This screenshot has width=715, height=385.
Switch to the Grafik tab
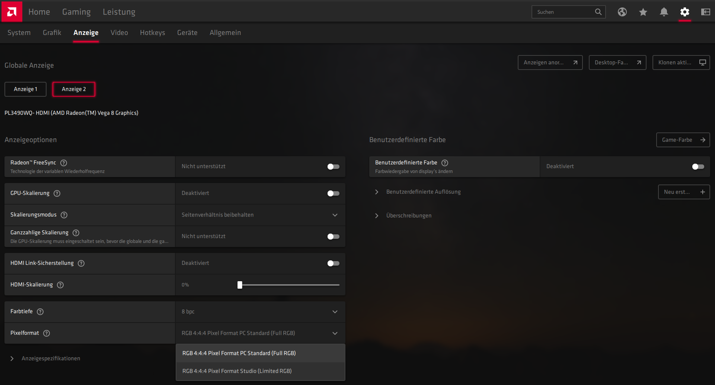(52, 33)
